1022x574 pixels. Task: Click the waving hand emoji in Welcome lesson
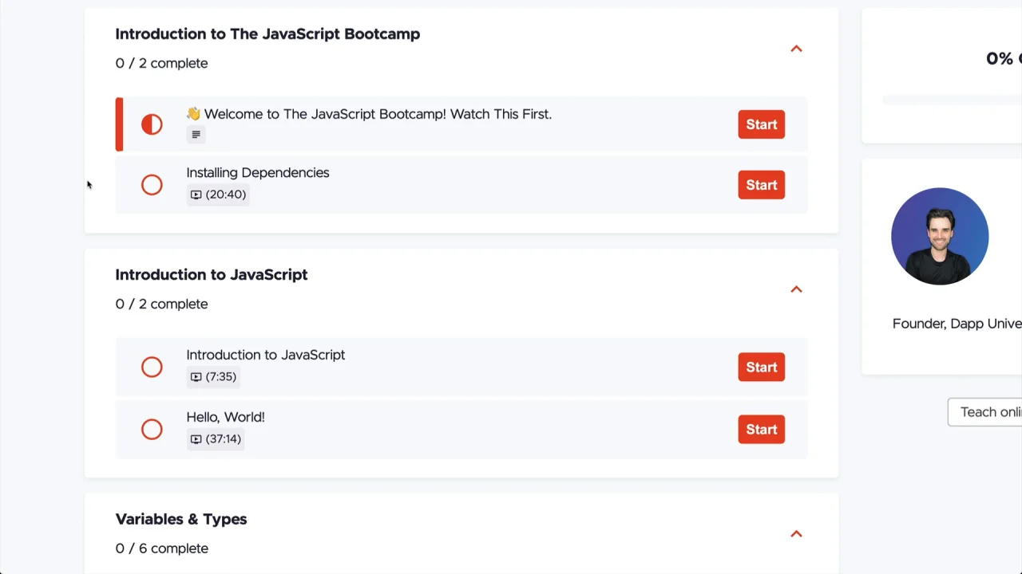[193, 114]
